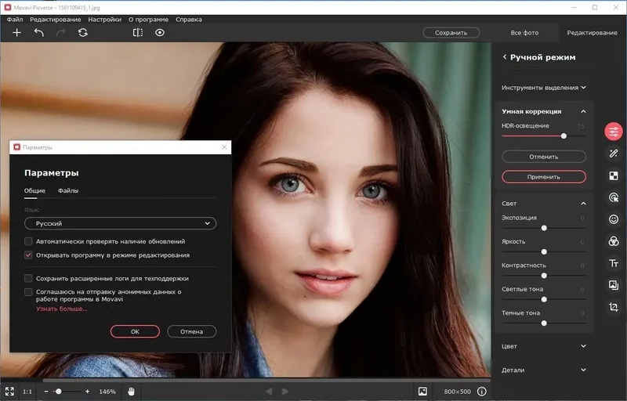
Task: Click the zoom out minus icon
Action: [x=46, y=392]
